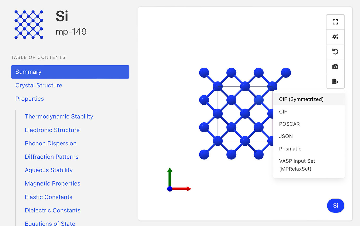The image size is (360, 226).
Task: Click the export file icon
Action: 335,81
